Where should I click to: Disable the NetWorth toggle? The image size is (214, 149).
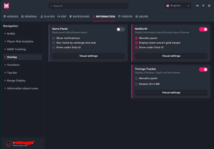pos(203,29)
